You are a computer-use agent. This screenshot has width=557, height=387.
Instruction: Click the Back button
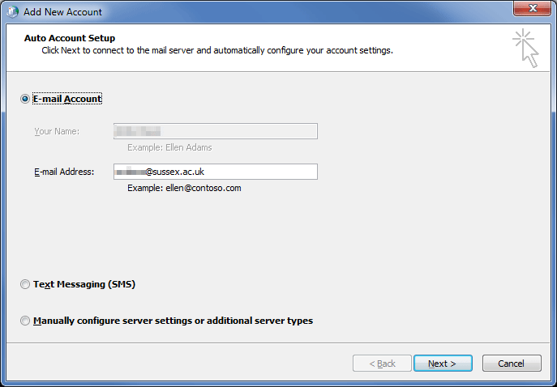(x=382, y=364)
